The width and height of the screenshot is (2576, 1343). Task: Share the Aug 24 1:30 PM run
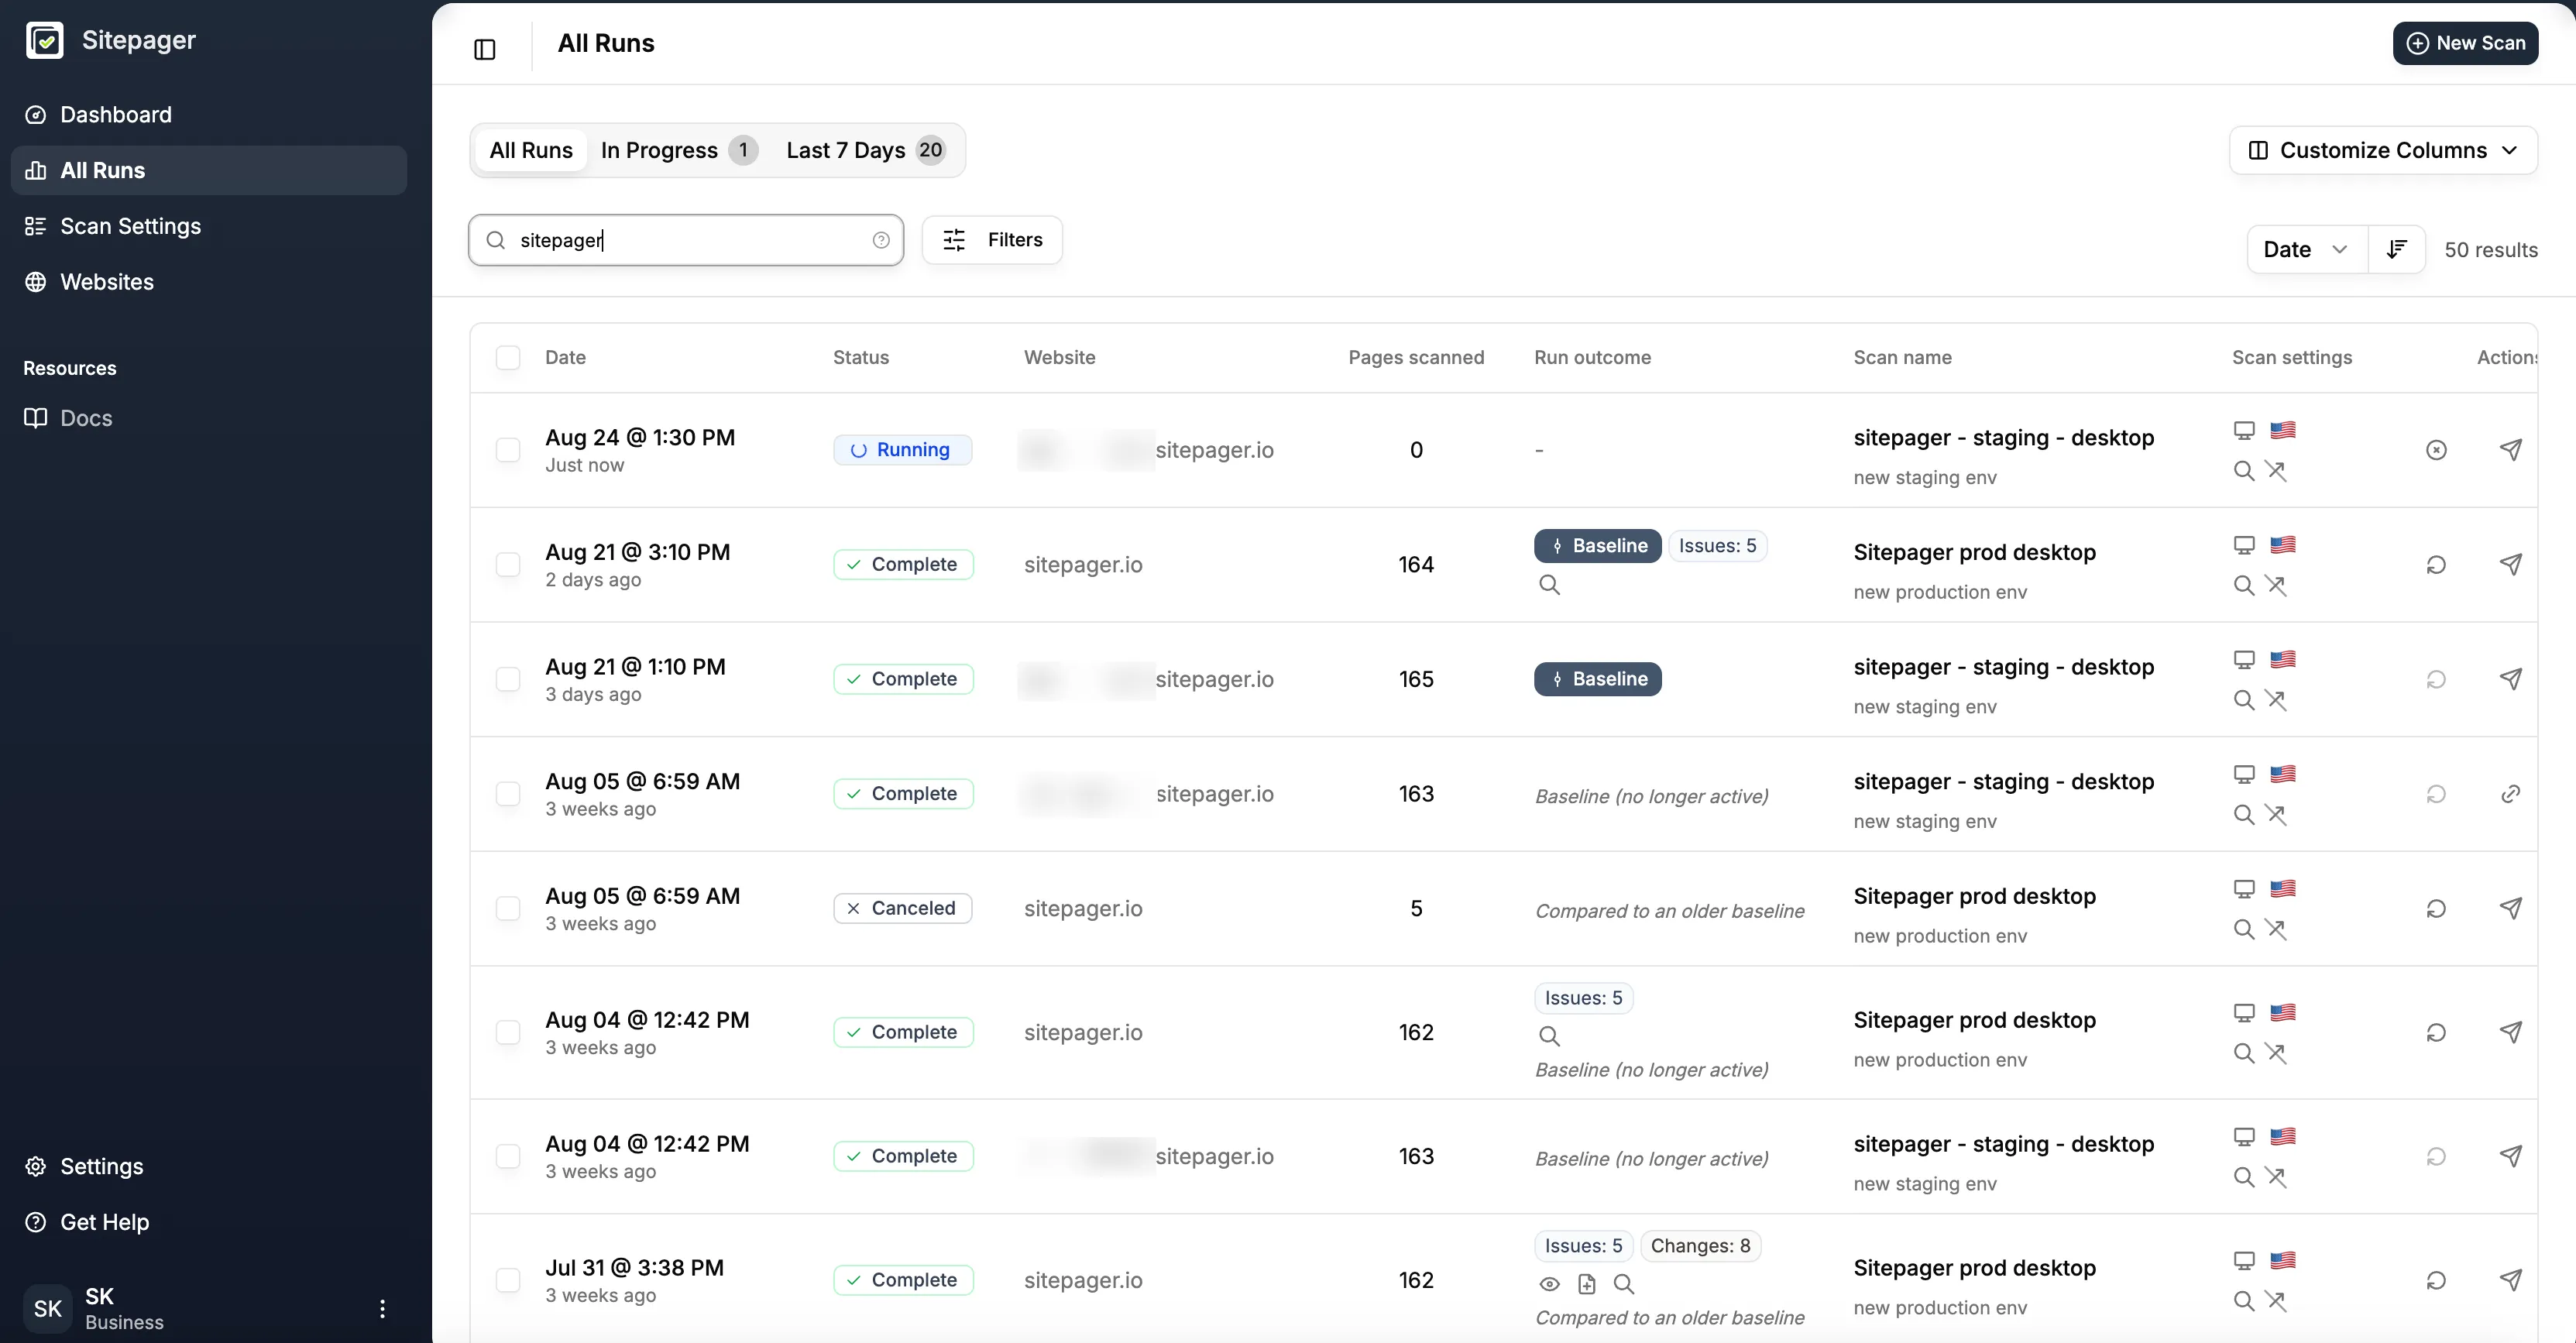point(2510,450)
